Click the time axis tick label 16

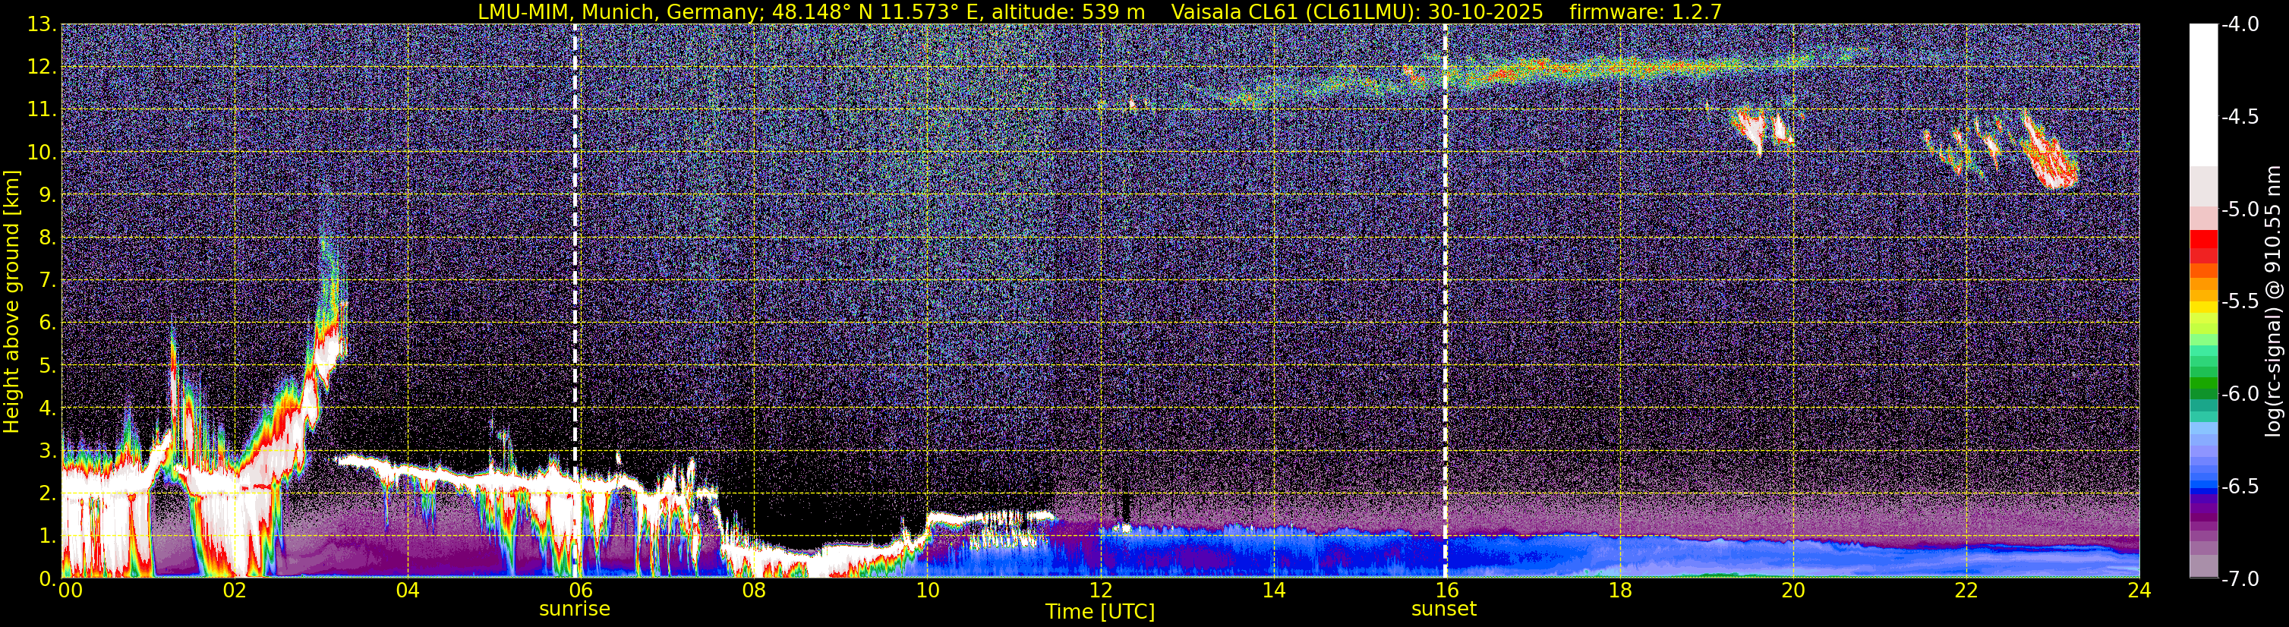click(1446, 591)
